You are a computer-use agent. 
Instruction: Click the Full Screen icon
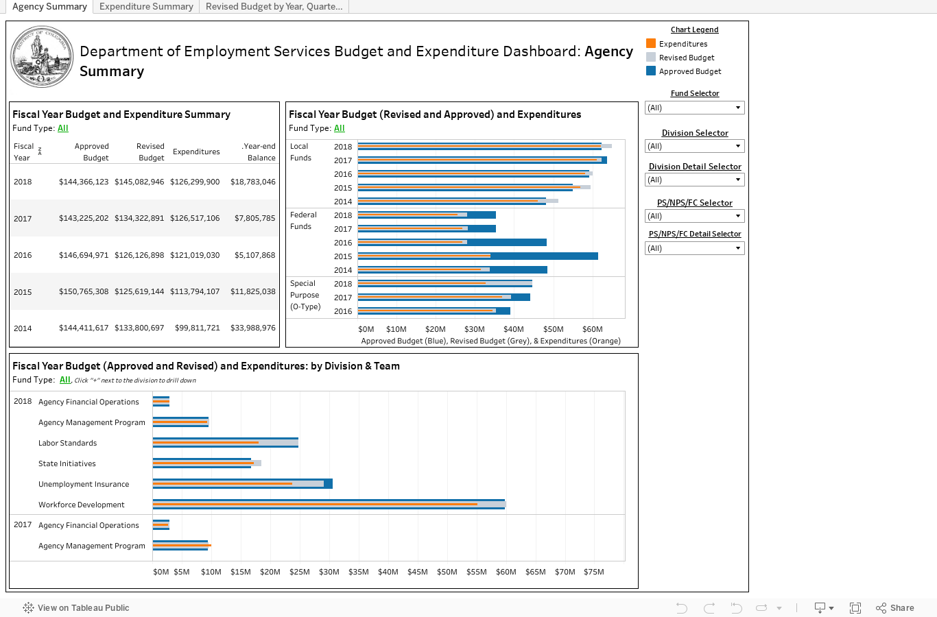point(855,607)
